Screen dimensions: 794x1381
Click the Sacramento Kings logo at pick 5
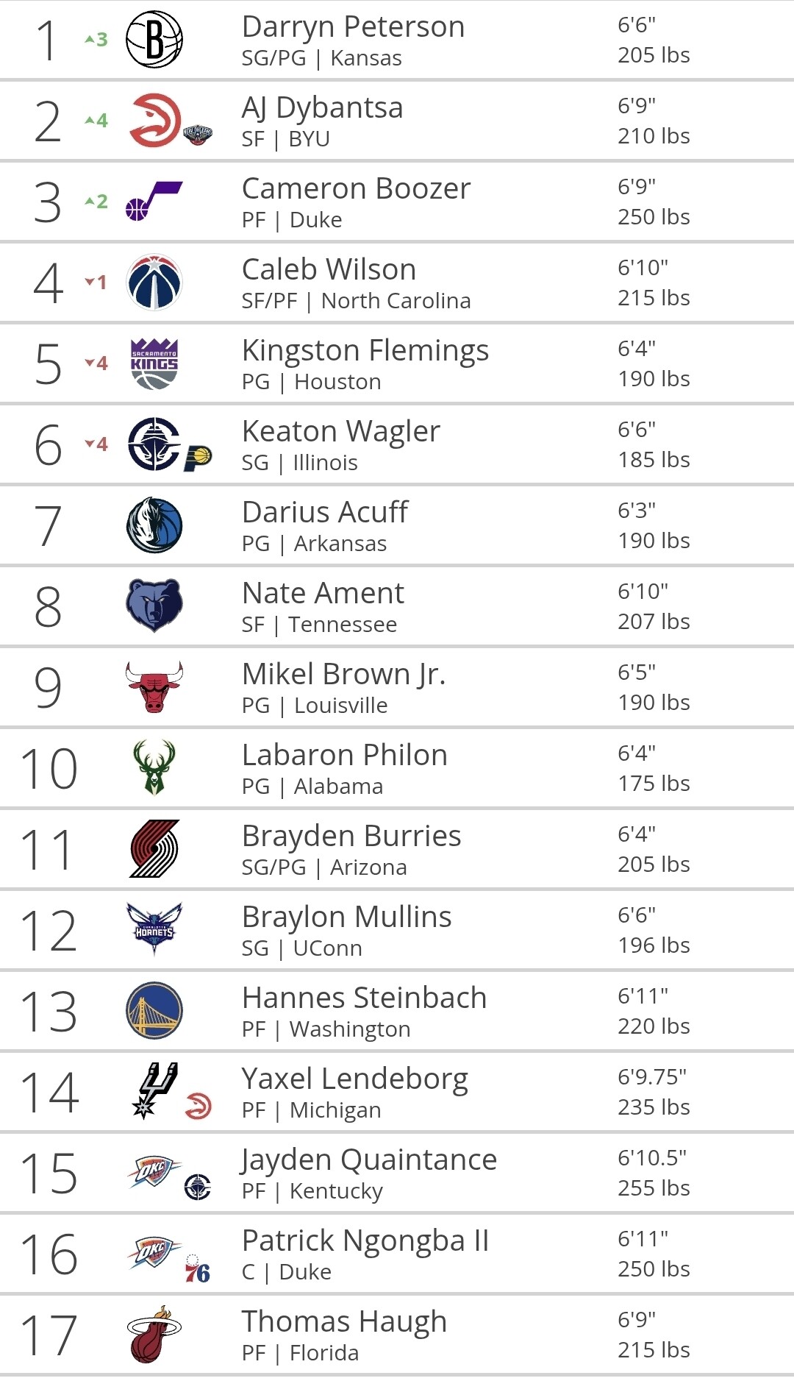pyautogui.click(x=154, y=363)
